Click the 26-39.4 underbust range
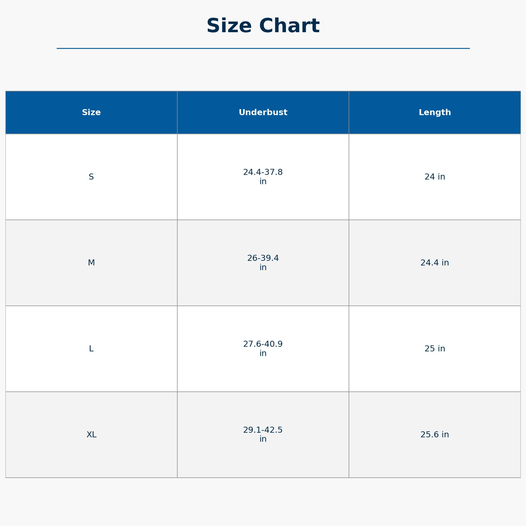This screenshot has height=526, width=526. (x=263, y=258)
